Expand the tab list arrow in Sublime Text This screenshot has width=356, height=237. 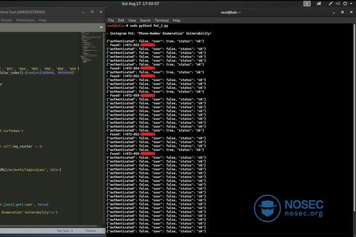pyautogui.click(x=101, y=27)
